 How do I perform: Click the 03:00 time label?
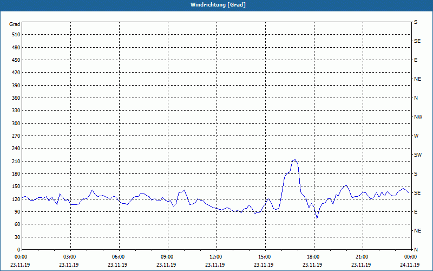tap(70, 257)
